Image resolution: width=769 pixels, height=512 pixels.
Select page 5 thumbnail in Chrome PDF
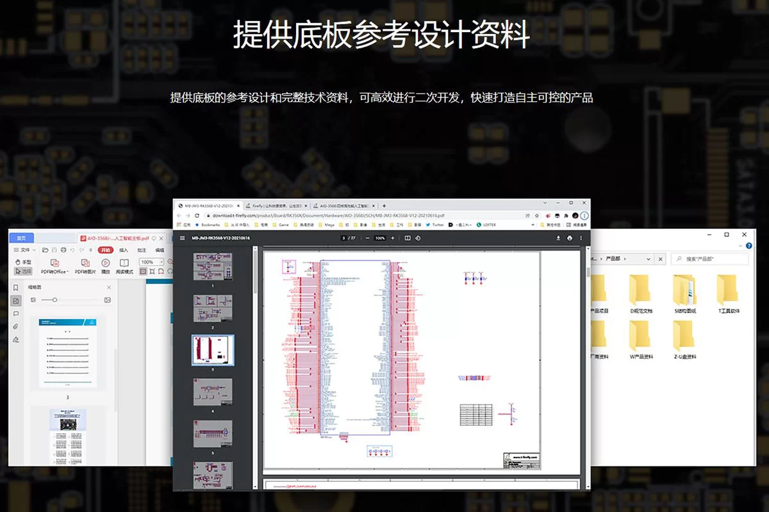[x=213, y=433]
